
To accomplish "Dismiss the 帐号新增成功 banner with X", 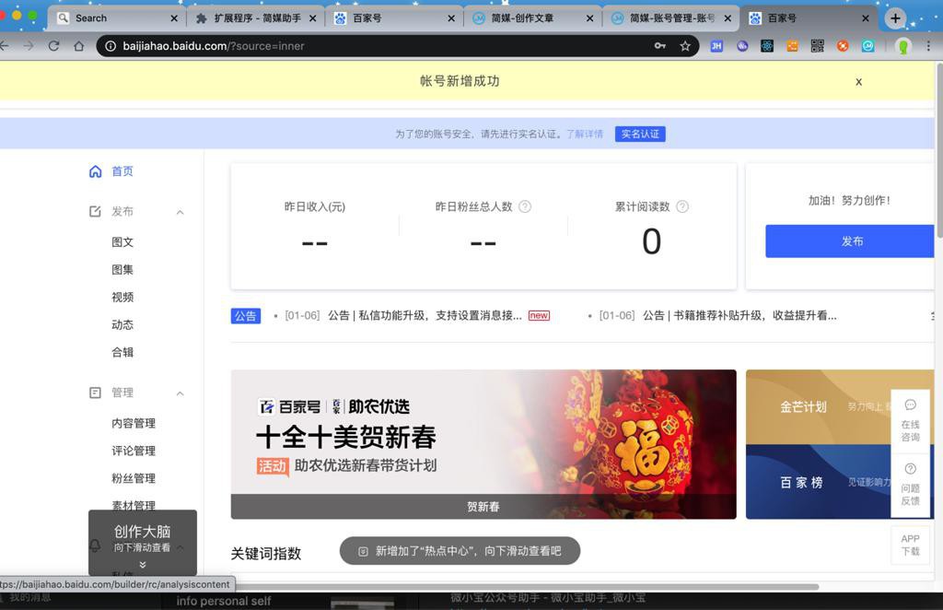I will point(858,82).
